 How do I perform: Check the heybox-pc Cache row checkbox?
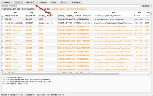[x=3, y=70]
